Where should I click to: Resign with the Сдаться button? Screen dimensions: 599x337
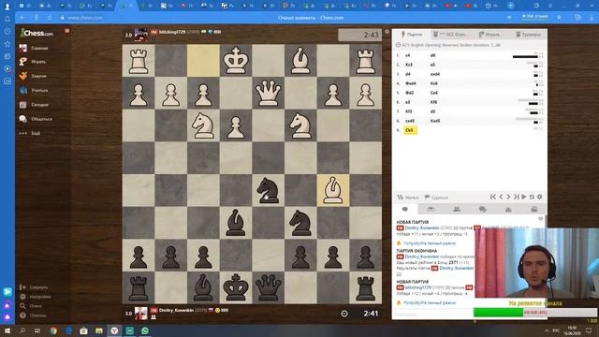436,198
